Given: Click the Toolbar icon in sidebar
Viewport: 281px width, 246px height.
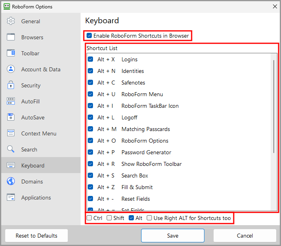Looking at the screenshot, I should click(x=11, y=53).
